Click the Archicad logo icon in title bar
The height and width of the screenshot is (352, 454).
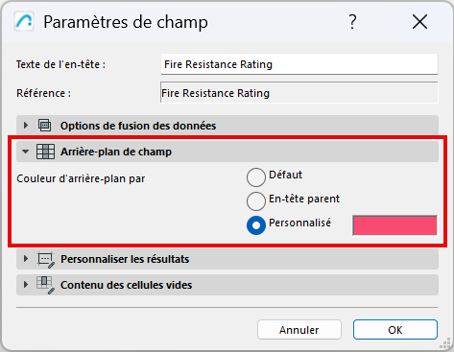[x=24, y=22]
